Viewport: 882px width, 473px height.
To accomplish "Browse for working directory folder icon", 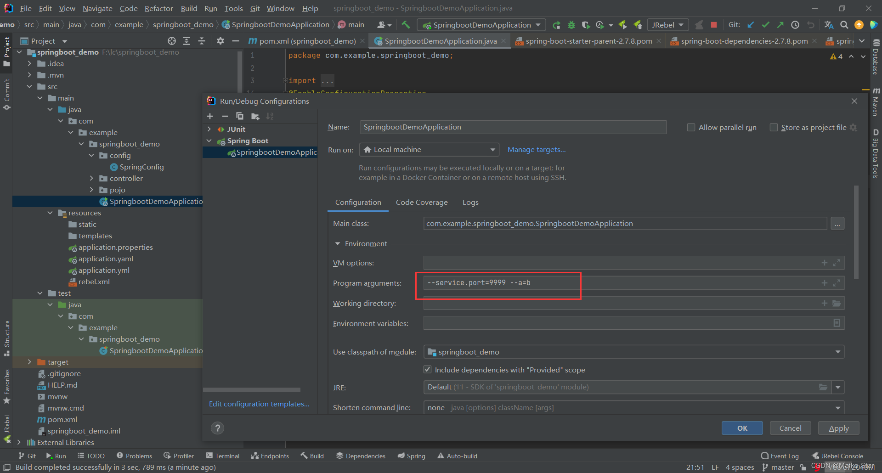I will tap(837, 303).
